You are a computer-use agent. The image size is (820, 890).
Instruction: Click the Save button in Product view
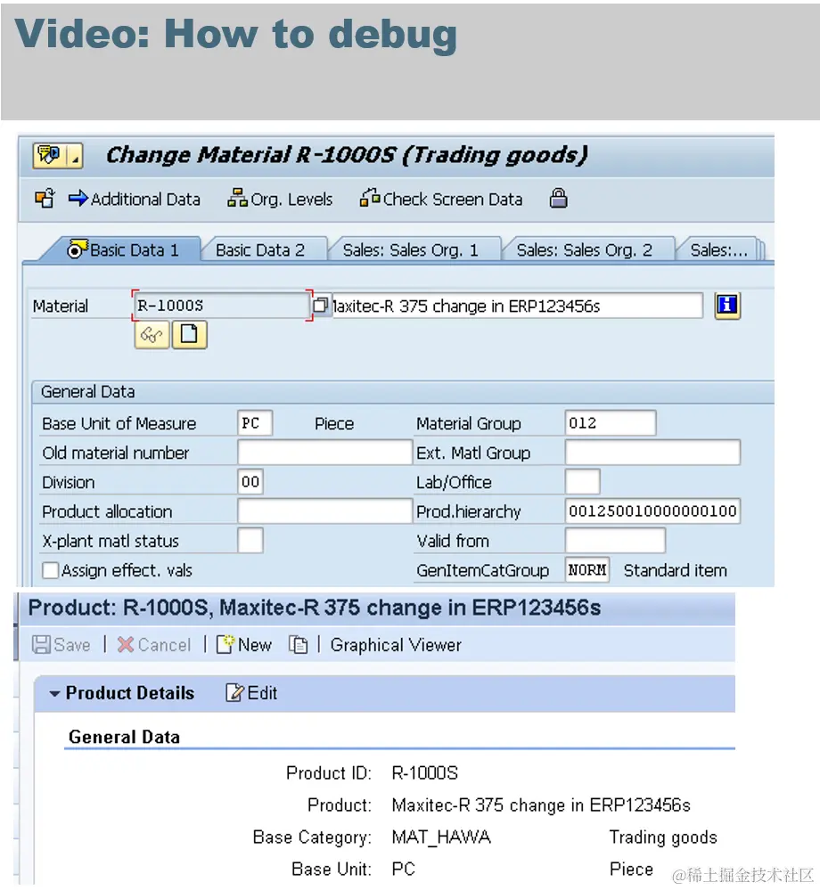click(x=61, y=645)
